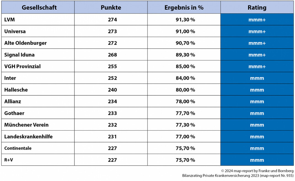This screenshot has height=181, width=295.
Task: Click the Gesellschaft column header
Action: point(39,7)
